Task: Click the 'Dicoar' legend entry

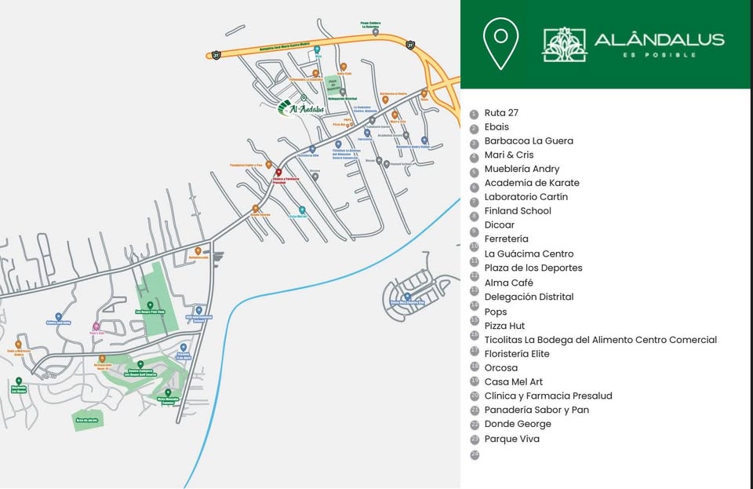Action: point(499,224)
